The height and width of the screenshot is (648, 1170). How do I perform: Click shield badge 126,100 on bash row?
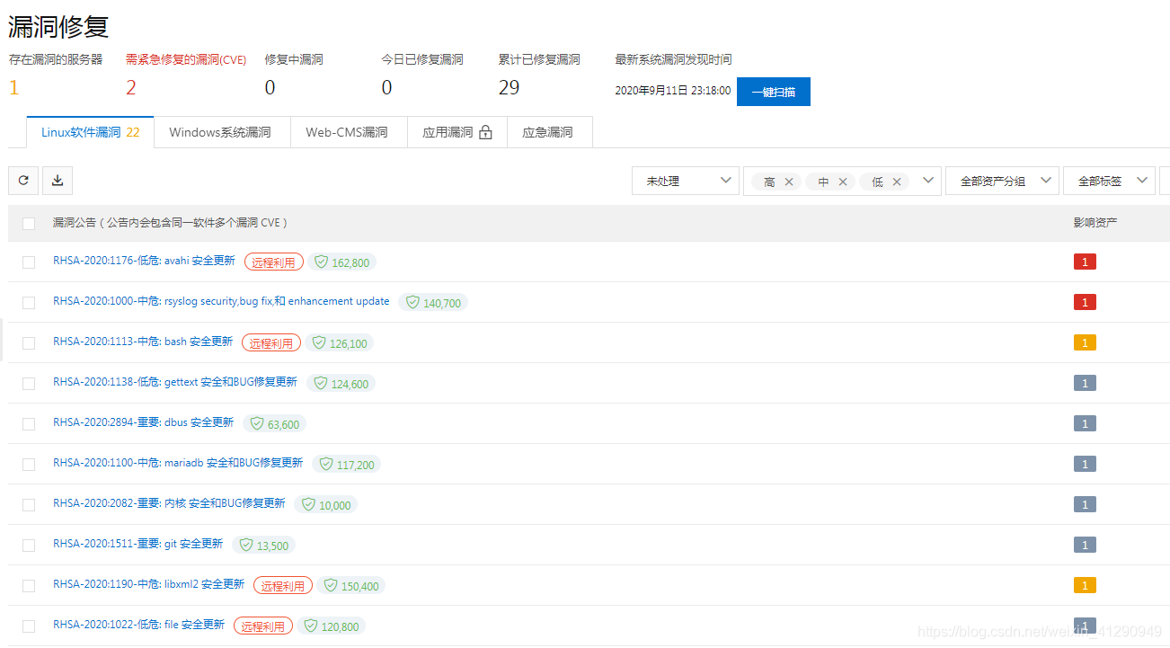(339, 343)
